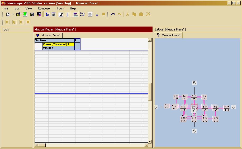Start playback with the Play button
The width and height of the screenshot is (242, 149).
[x=7, y=22]
